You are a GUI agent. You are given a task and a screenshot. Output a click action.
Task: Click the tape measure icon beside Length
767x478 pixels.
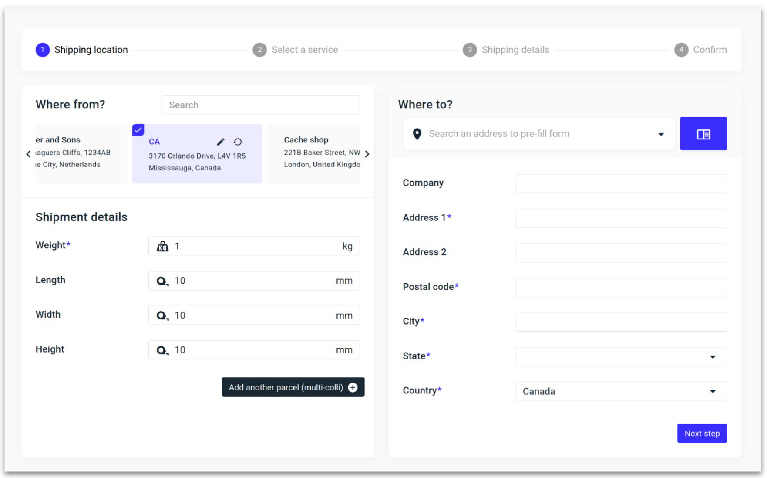coord(162,281)
